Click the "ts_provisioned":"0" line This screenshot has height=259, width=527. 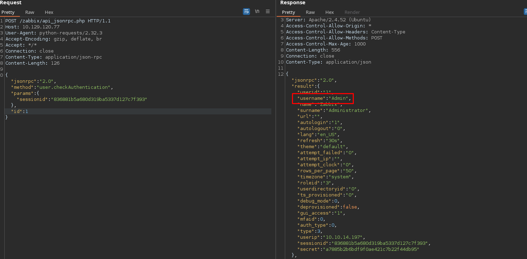point(327,195)
